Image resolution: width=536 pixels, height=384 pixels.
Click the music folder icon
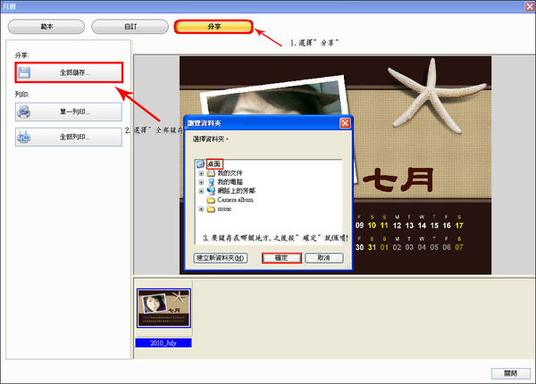(x=211, y=209)
